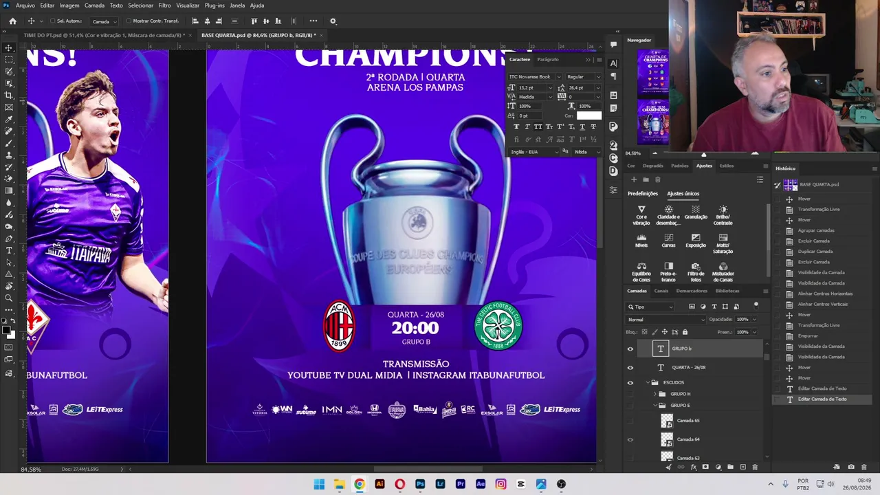Hide the Camada 64 layer

[x=630, y=439]
